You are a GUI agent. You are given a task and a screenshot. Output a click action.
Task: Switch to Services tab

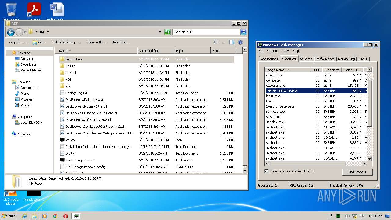[x=306, y=59]
